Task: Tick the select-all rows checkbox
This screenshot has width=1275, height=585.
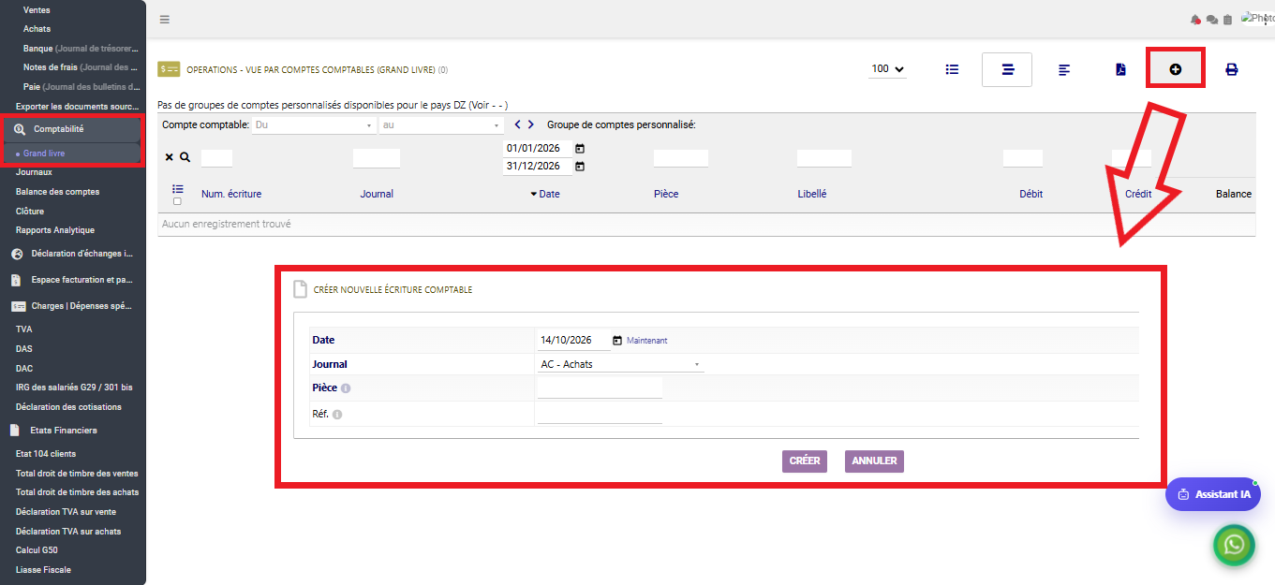Action: tap(178, 201)
